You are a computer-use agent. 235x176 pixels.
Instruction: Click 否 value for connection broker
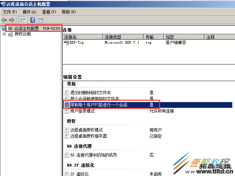click(x=151, y=155)
